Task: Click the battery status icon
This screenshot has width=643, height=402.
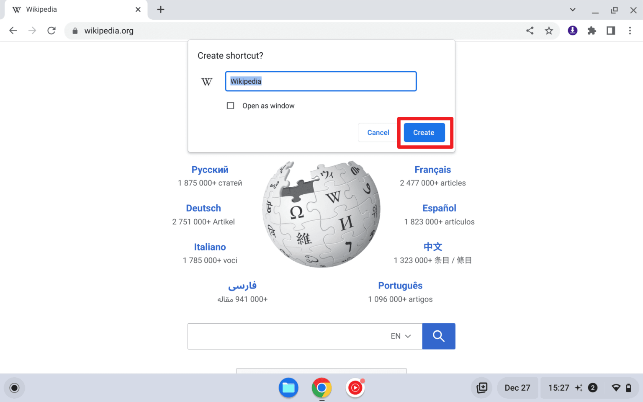Action: [628, 388]
